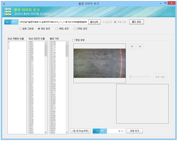Screen dimensions: 178x141
Task: Select camera 0 in the camera list
Action: [17, 42]
